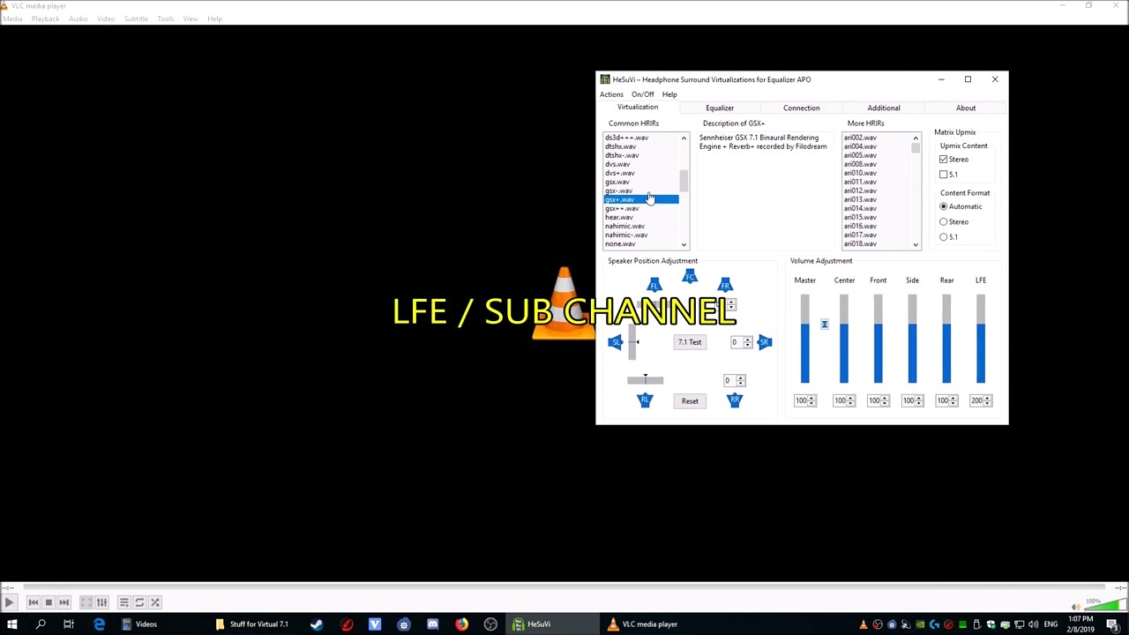Screen dimensions: 1129x635
Task: Click the down arrow on More HRIRs list
Action: tap(915, 243)
